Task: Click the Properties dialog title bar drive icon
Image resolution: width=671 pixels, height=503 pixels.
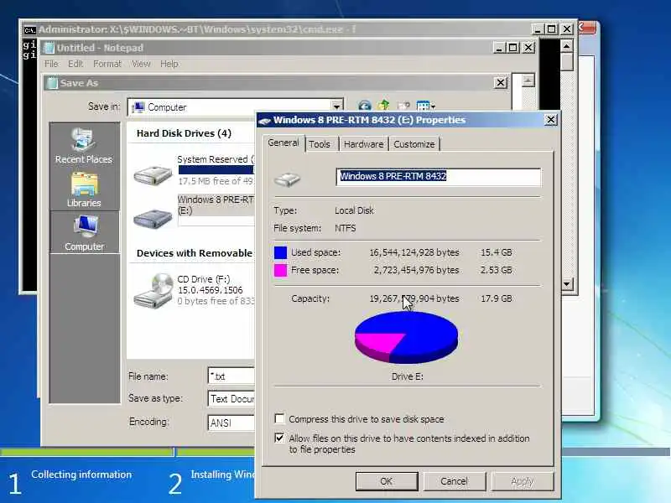Action: (265, 121)
